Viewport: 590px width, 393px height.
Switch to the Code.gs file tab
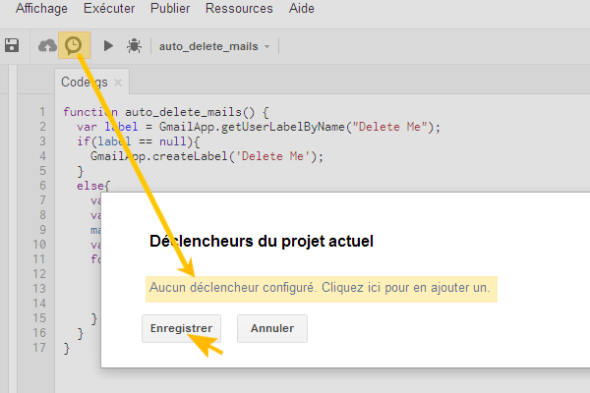84,83
